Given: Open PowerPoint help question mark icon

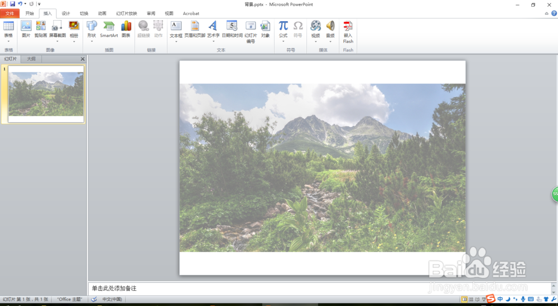Looking at the screenshot, I should pos(554,13).
